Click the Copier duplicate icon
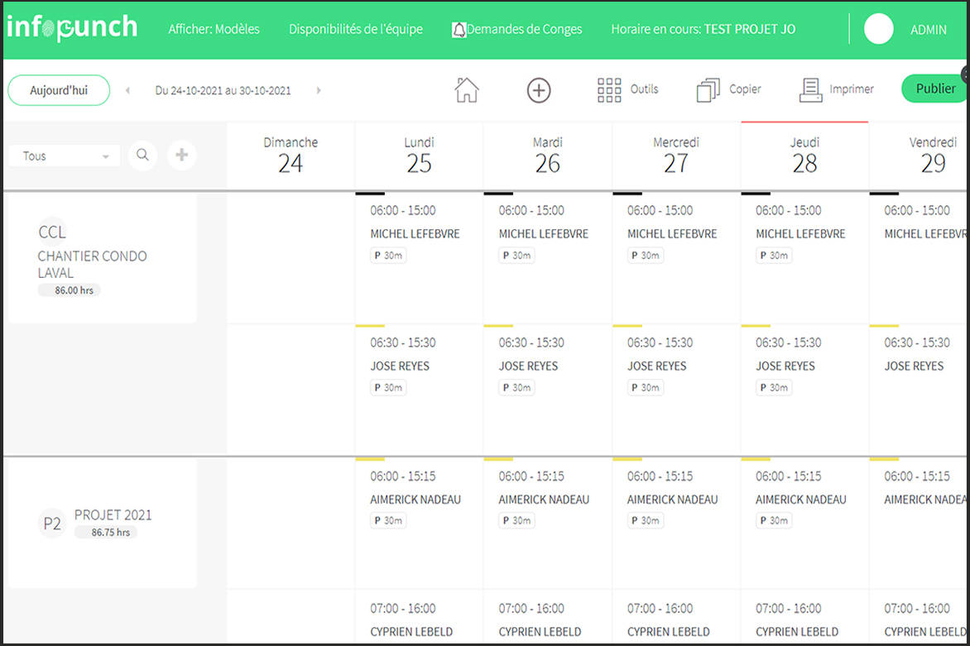This screenshot has width=970, height=646. click(708, 90)
